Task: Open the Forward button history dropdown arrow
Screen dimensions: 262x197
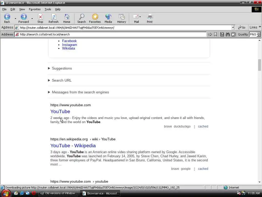Action: [x=32, y=18]
